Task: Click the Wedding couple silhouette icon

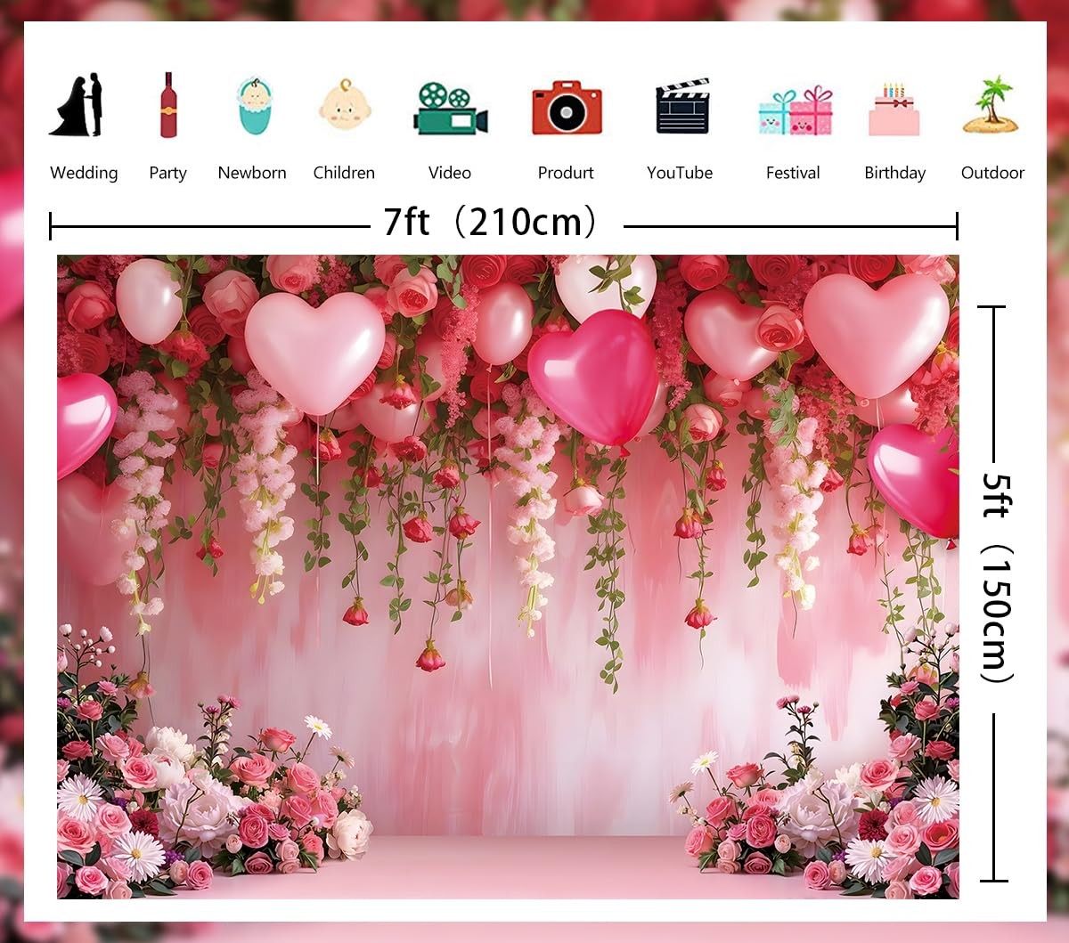Action: (x=76, y=105)
